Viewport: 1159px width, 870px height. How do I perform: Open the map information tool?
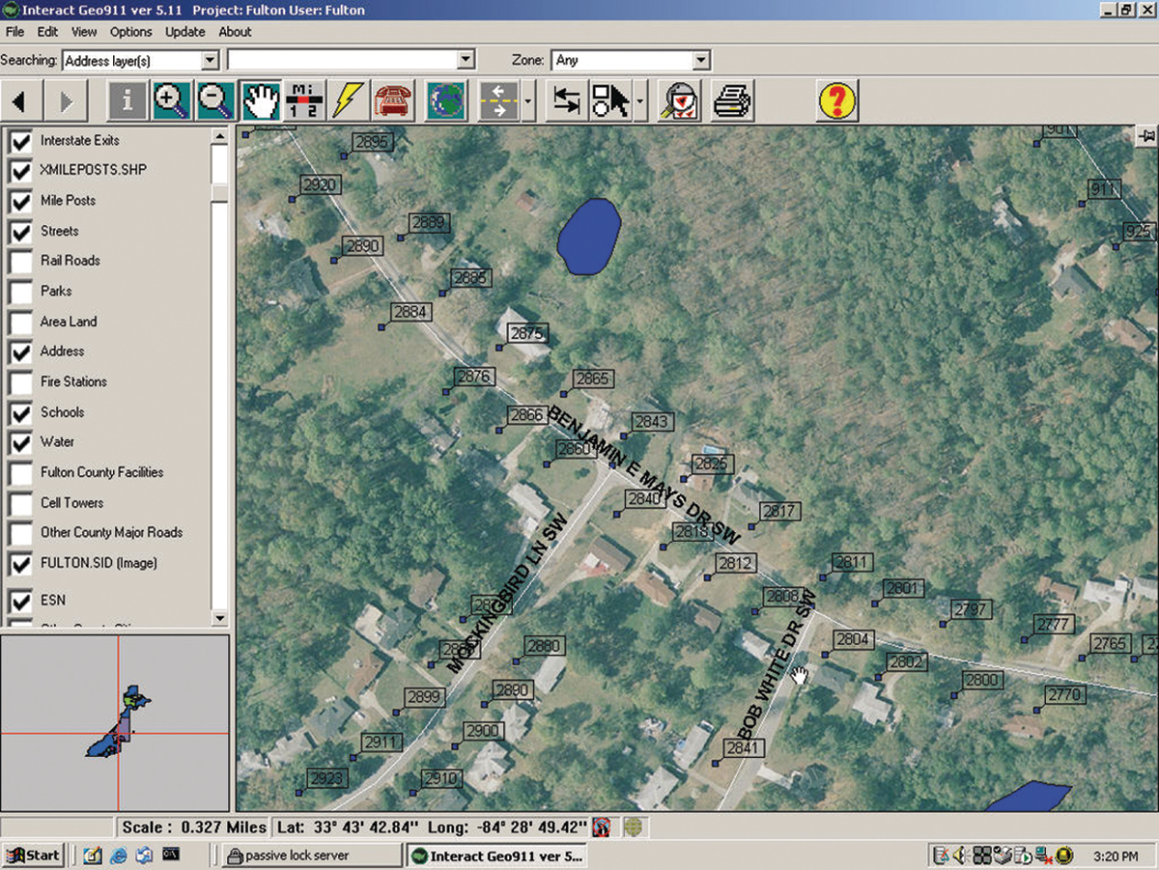pyautogui.click(x=127, y=99)
